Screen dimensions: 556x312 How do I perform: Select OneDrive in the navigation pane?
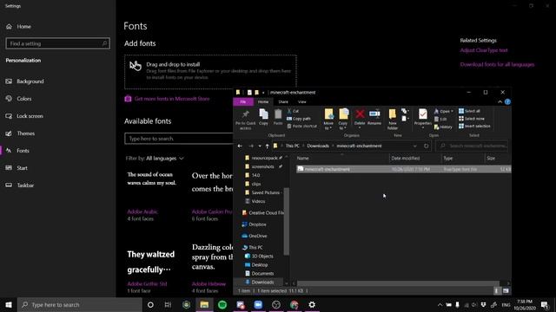point(258,236)
